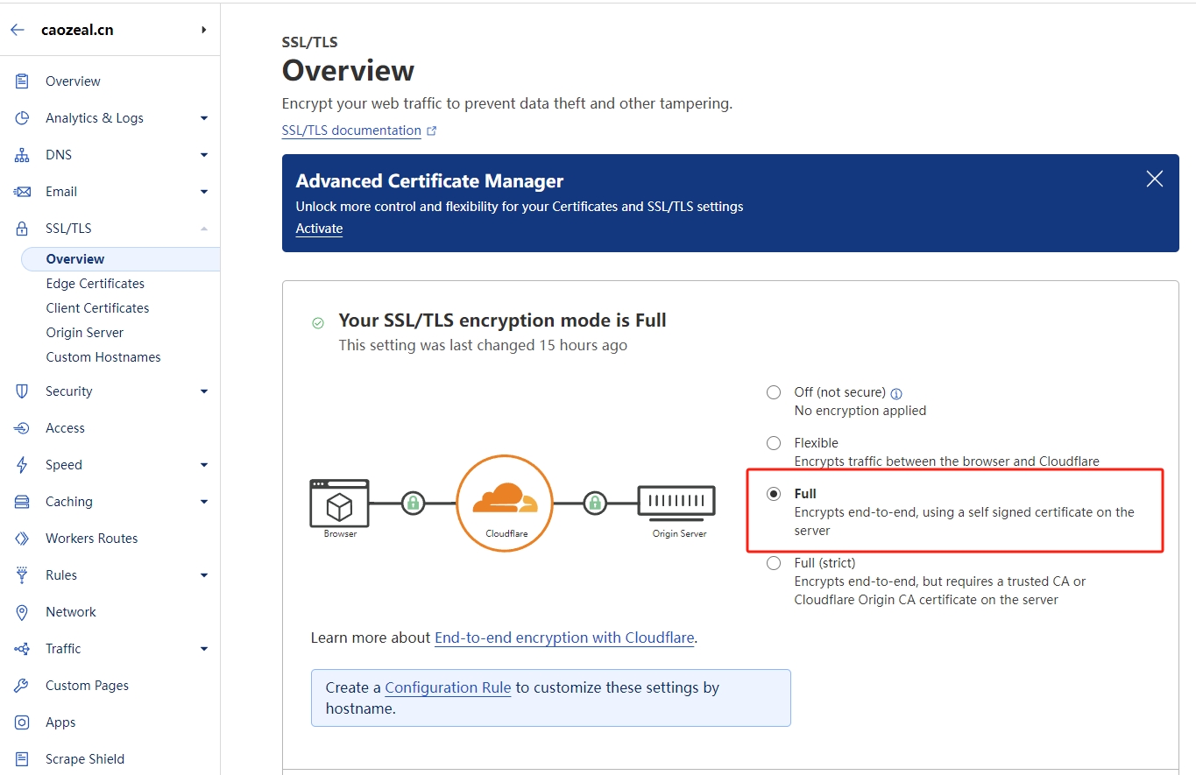Click the Security shield icon
Image resolution: width=1196 pixels, height=775 pixels.
24,391
